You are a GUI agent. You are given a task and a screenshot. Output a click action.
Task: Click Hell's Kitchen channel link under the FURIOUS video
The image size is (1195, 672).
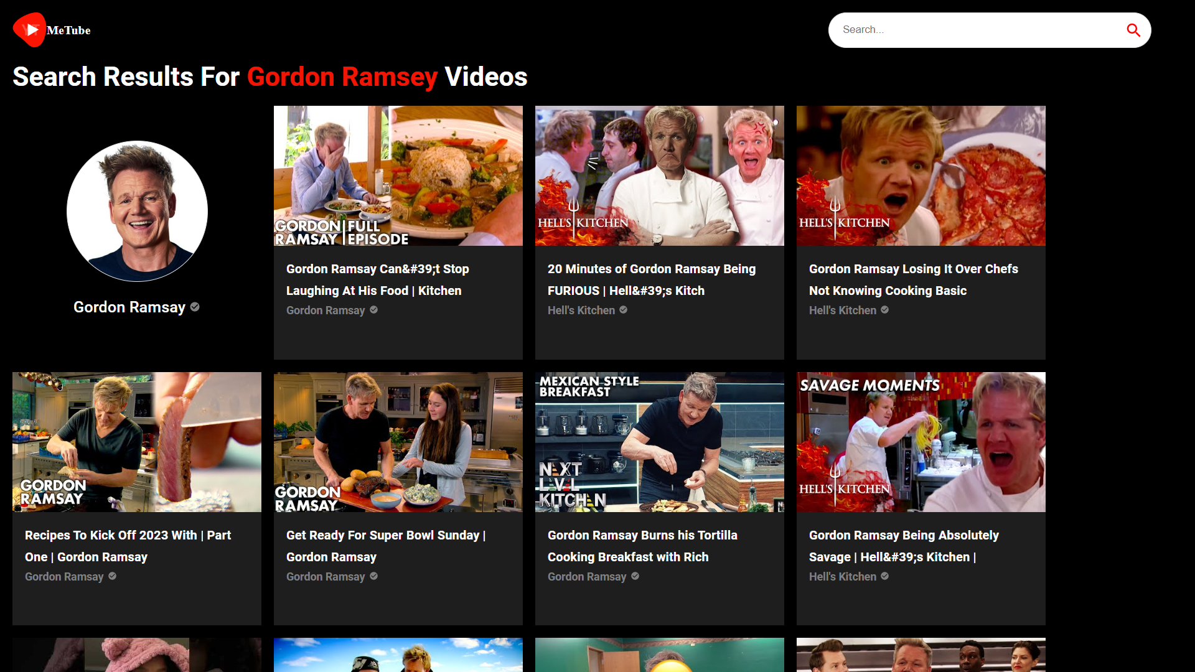[x=581, y=310]
